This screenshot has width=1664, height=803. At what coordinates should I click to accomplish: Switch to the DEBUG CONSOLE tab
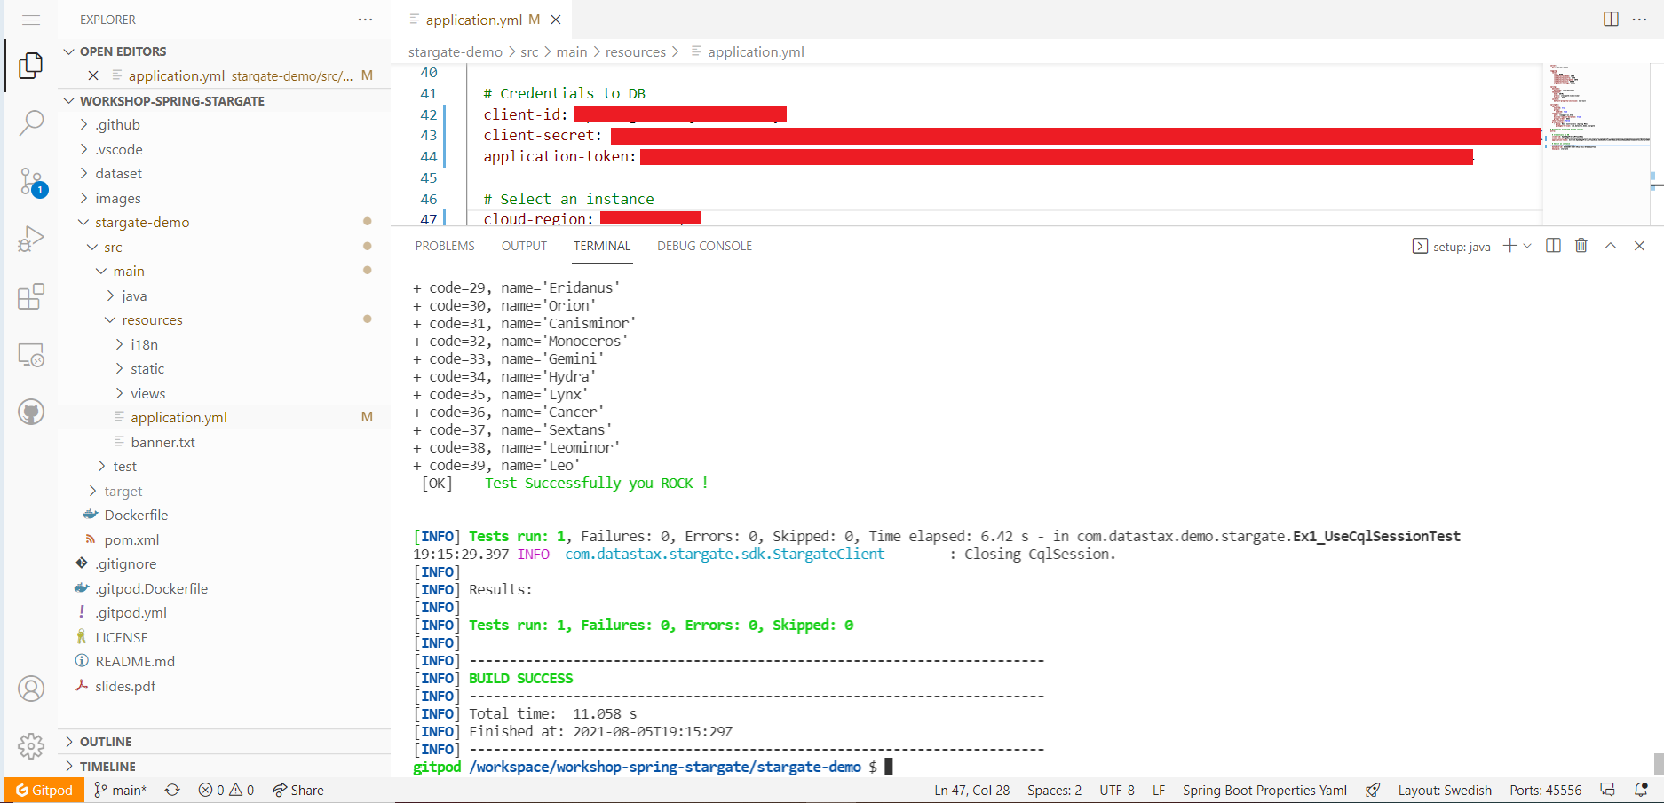[704, 246]
